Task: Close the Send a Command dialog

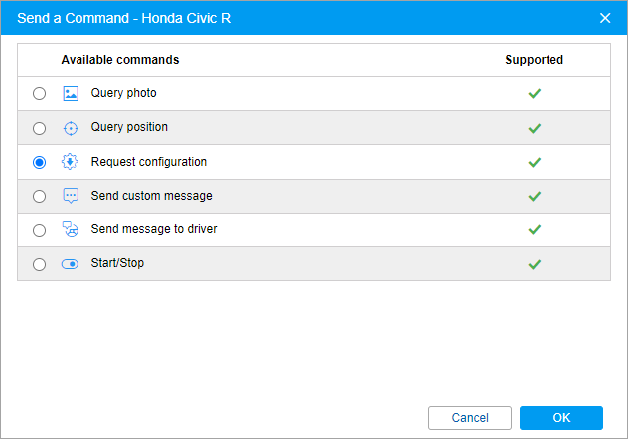Action: coord(605,18)
